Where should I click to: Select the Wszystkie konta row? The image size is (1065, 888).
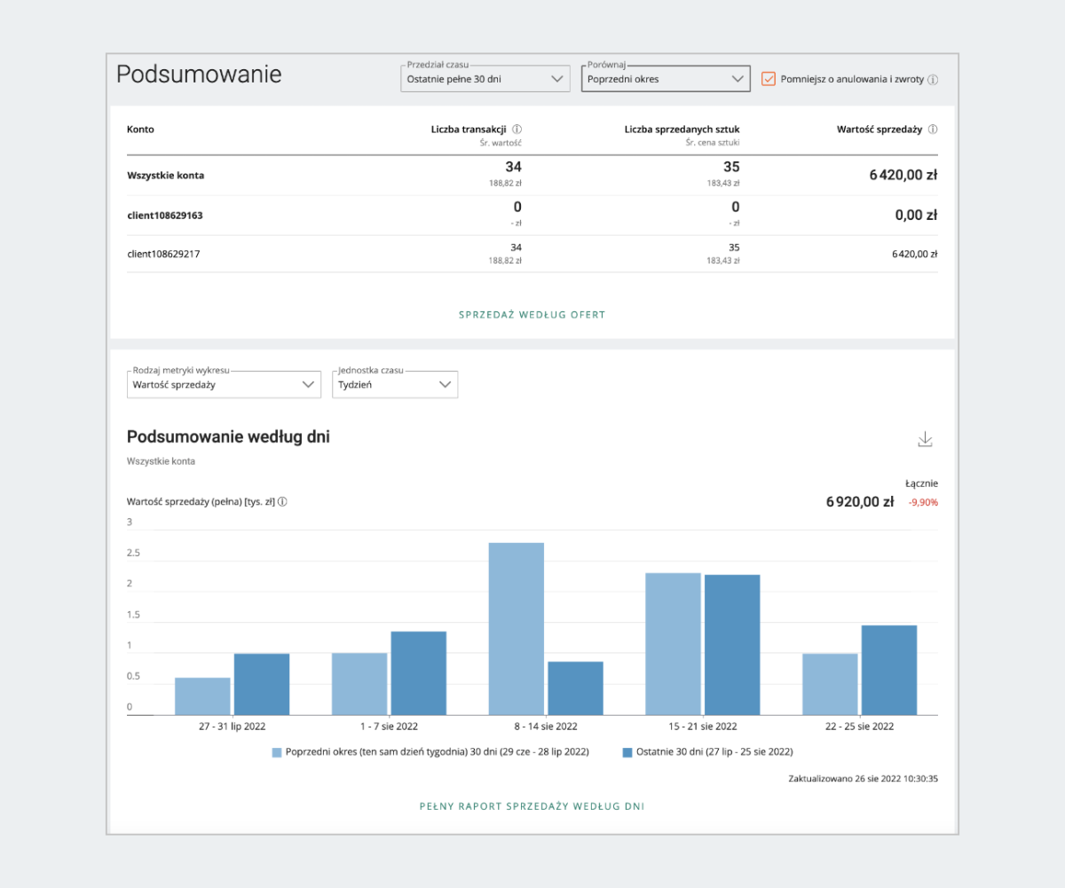point(165,175)
